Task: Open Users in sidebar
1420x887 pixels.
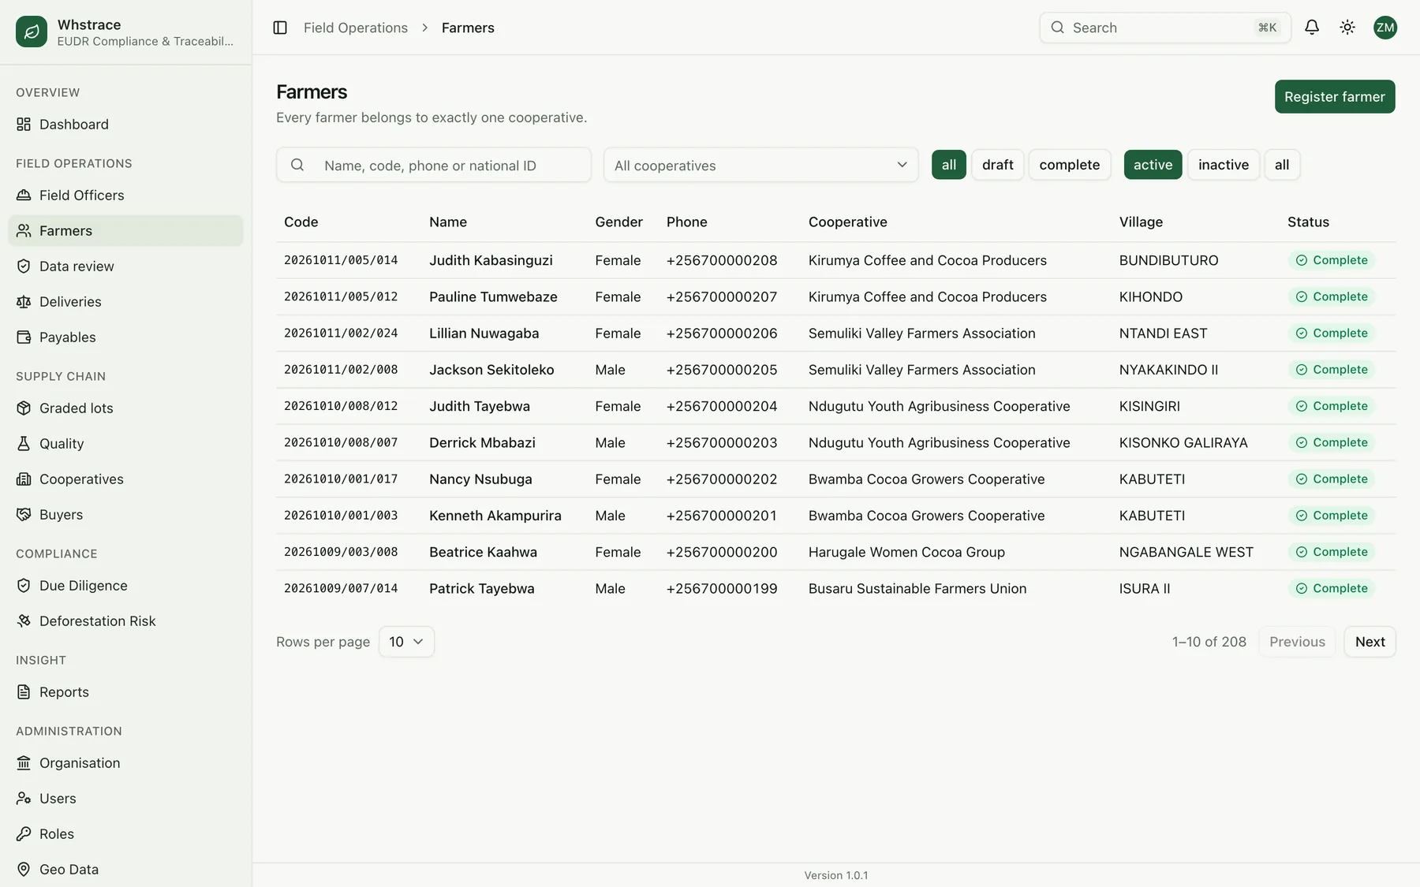Action: 125,799
